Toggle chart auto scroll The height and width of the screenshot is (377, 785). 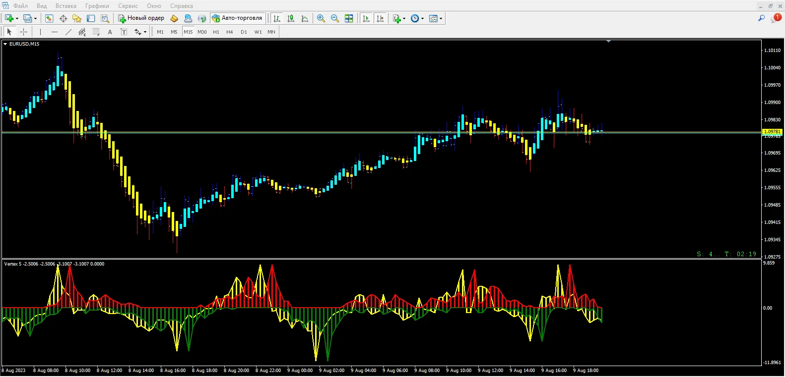(x=366, y=18)
